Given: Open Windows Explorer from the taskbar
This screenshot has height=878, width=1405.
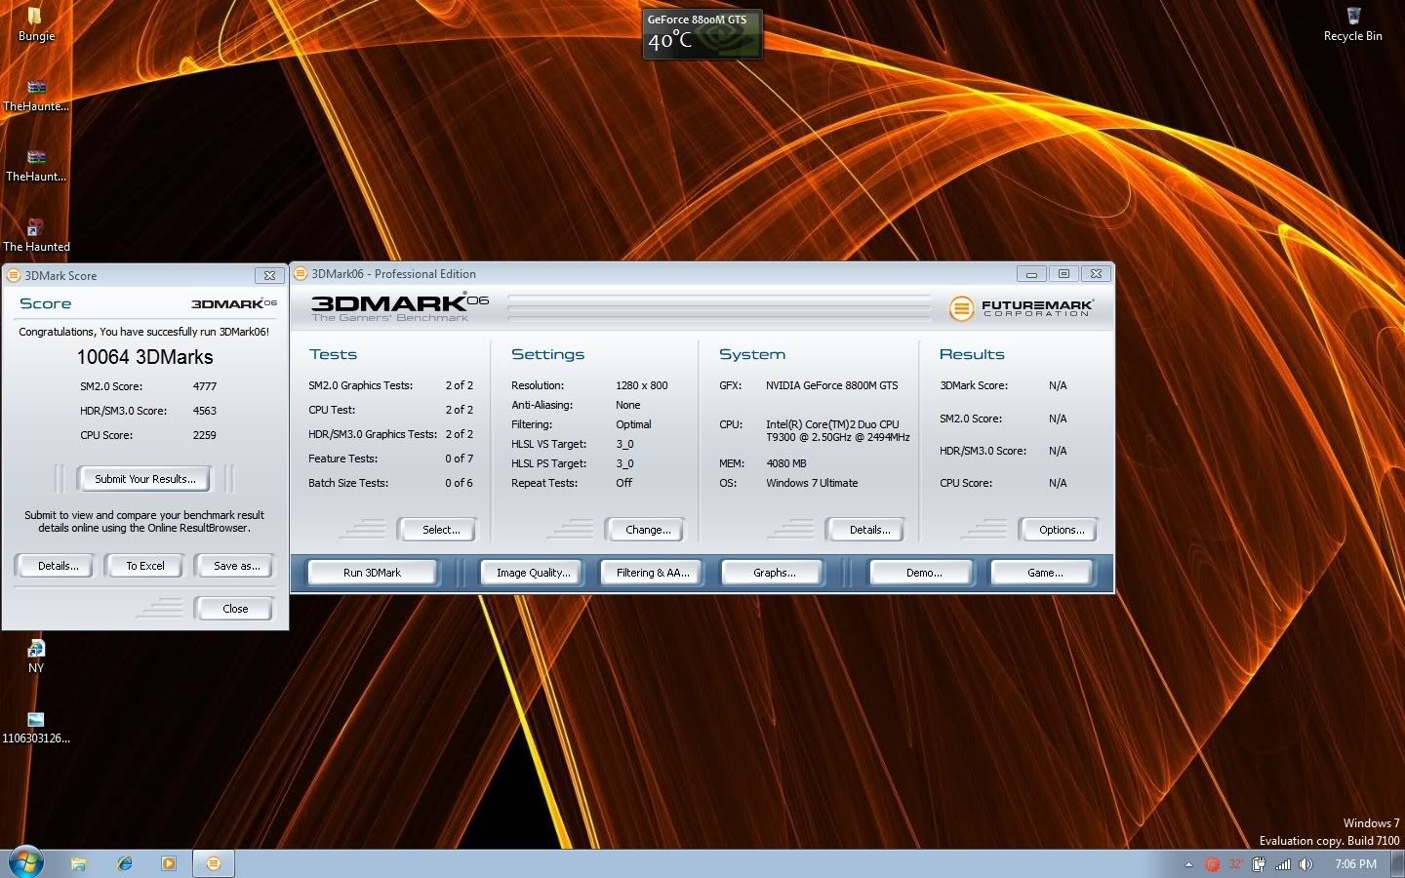Looking at the screenshot, I should (x=79, y=863).
